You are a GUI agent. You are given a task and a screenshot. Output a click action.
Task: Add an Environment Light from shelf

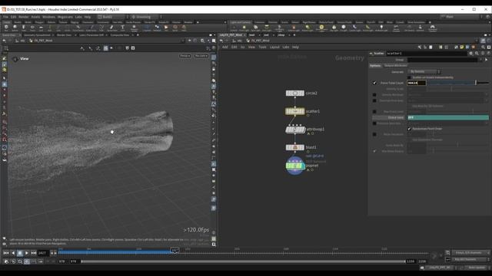point(321,28)
